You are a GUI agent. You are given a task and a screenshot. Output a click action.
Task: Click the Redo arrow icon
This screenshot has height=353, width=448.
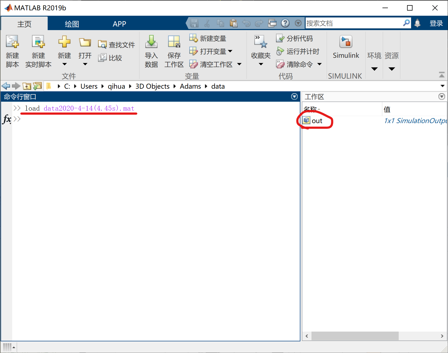(259, 23)
